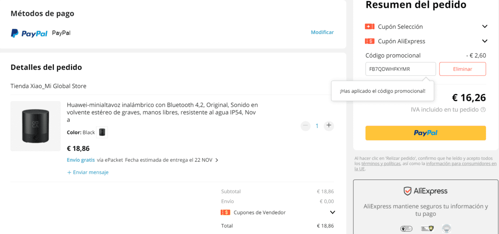Viewport: 499px width, 234px height.
Task: Open información para consumidores en la UE link
Action: (x=425, y=166)
